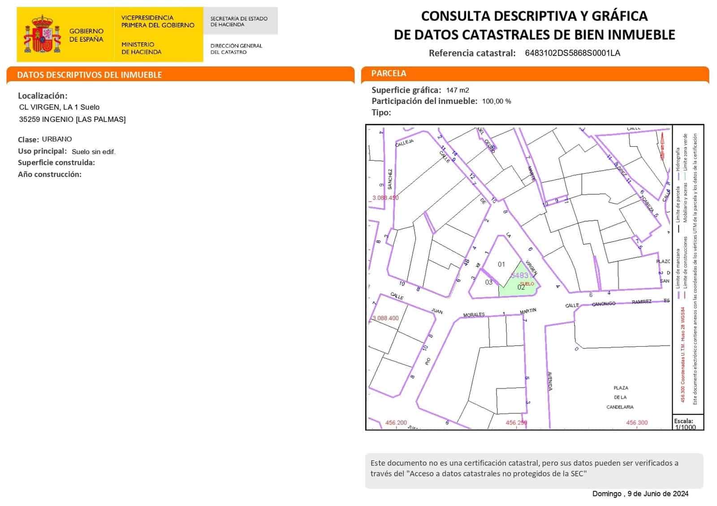The height and width of the screenshot is (506, 717).
Task: Click the red SUELO label on map
Action: click(x=527, y=284)
